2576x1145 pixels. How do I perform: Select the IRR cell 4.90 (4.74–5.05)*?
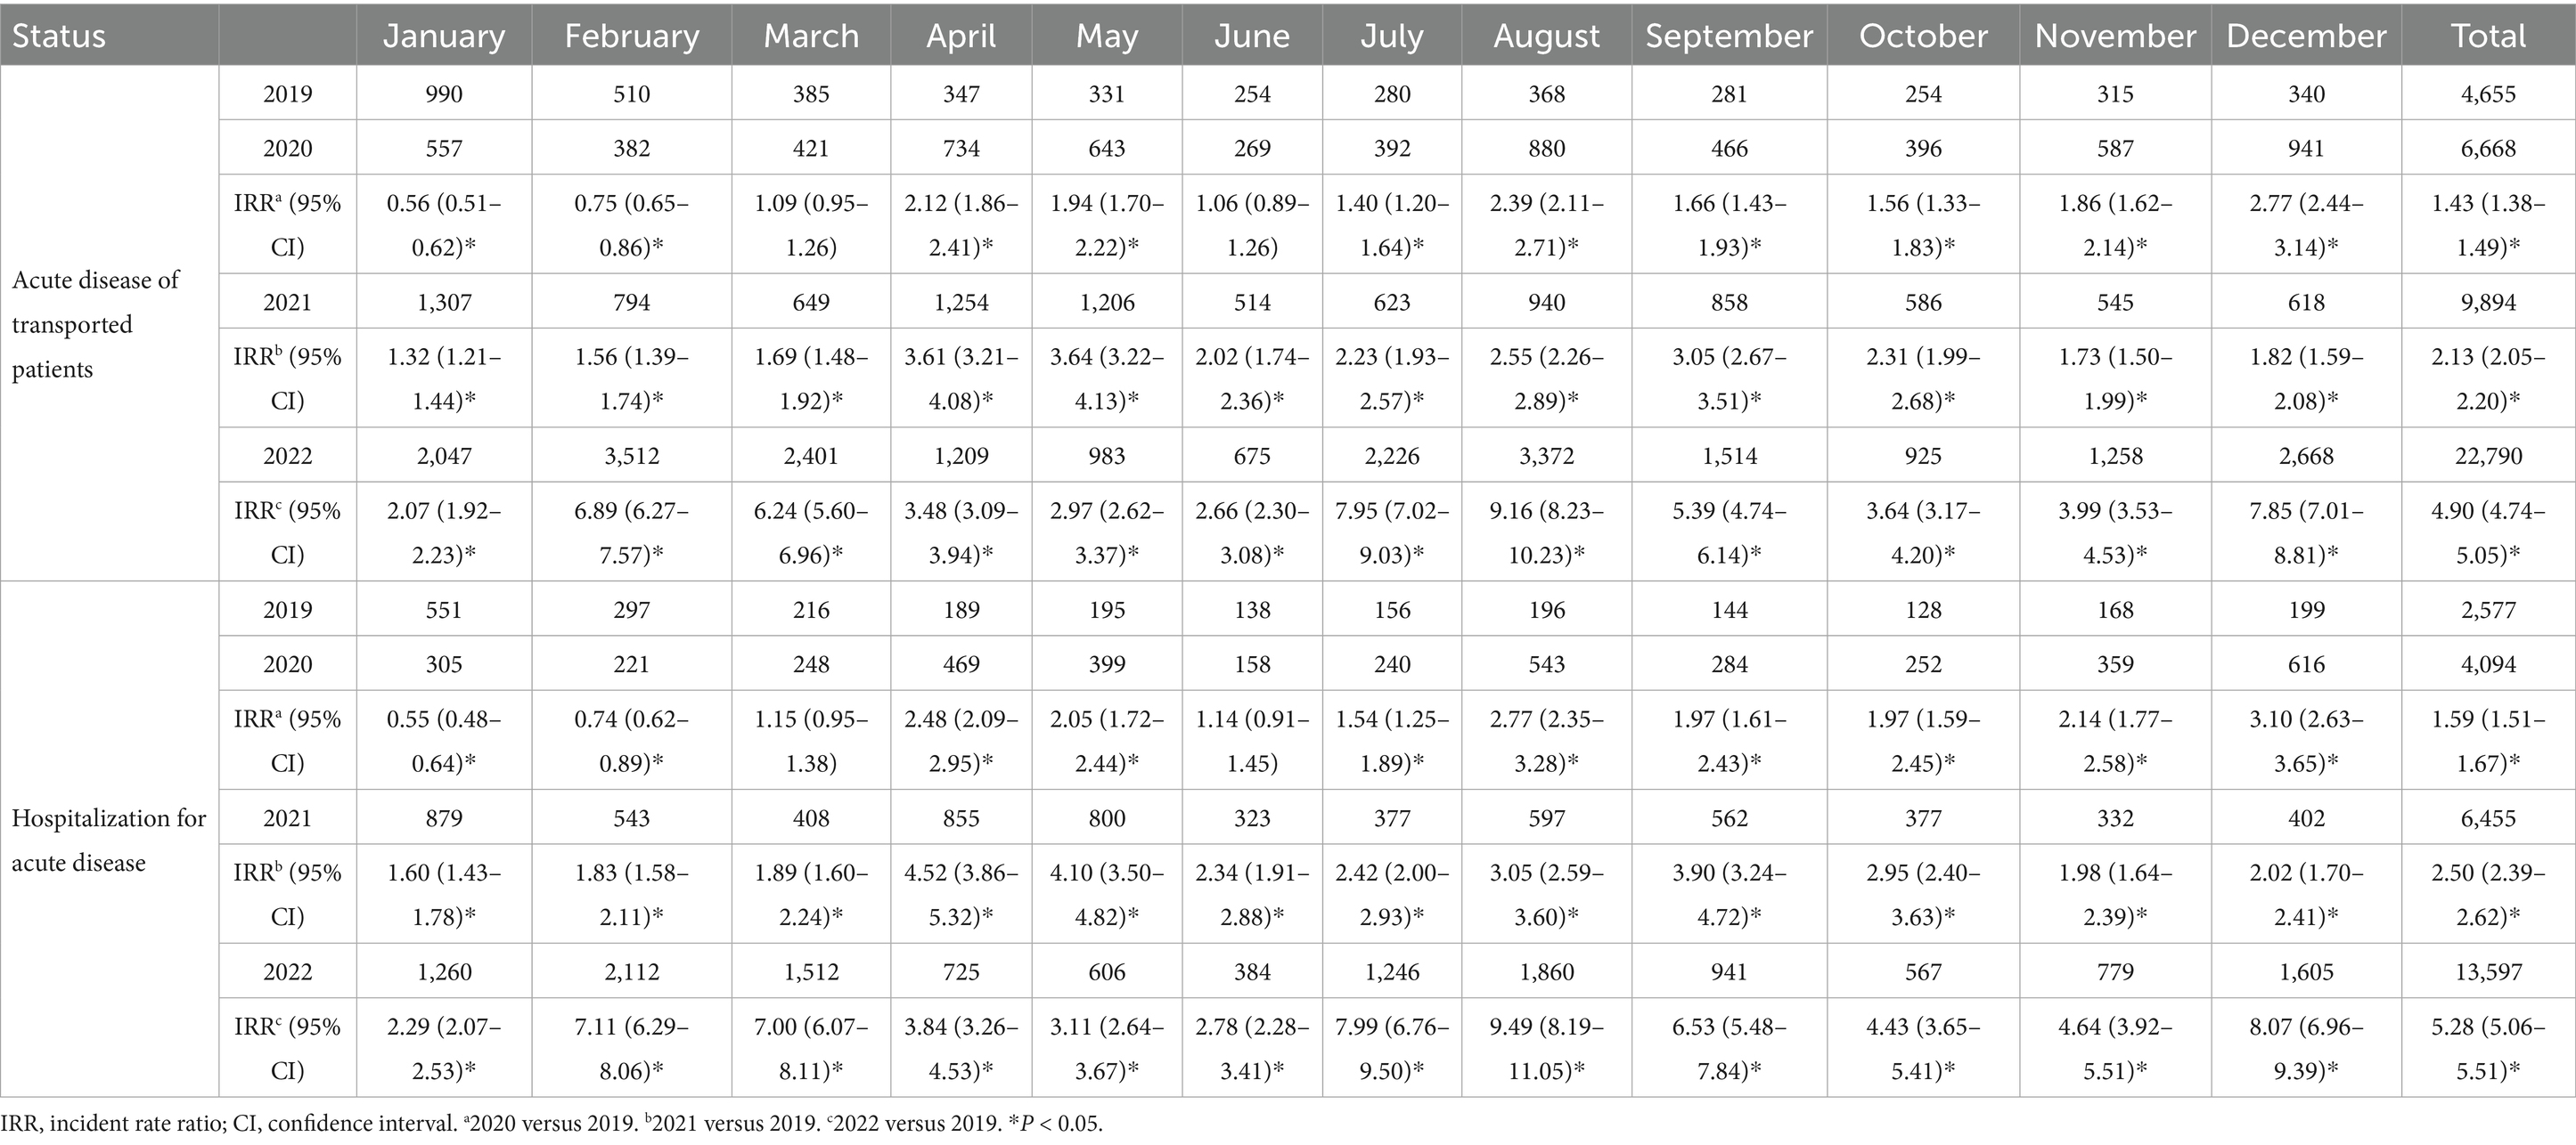coord(2488,532)
